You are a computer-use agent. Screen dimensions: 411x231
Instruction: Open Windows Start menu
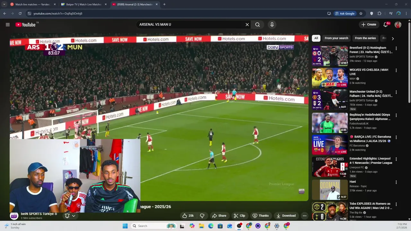[125, 226]
